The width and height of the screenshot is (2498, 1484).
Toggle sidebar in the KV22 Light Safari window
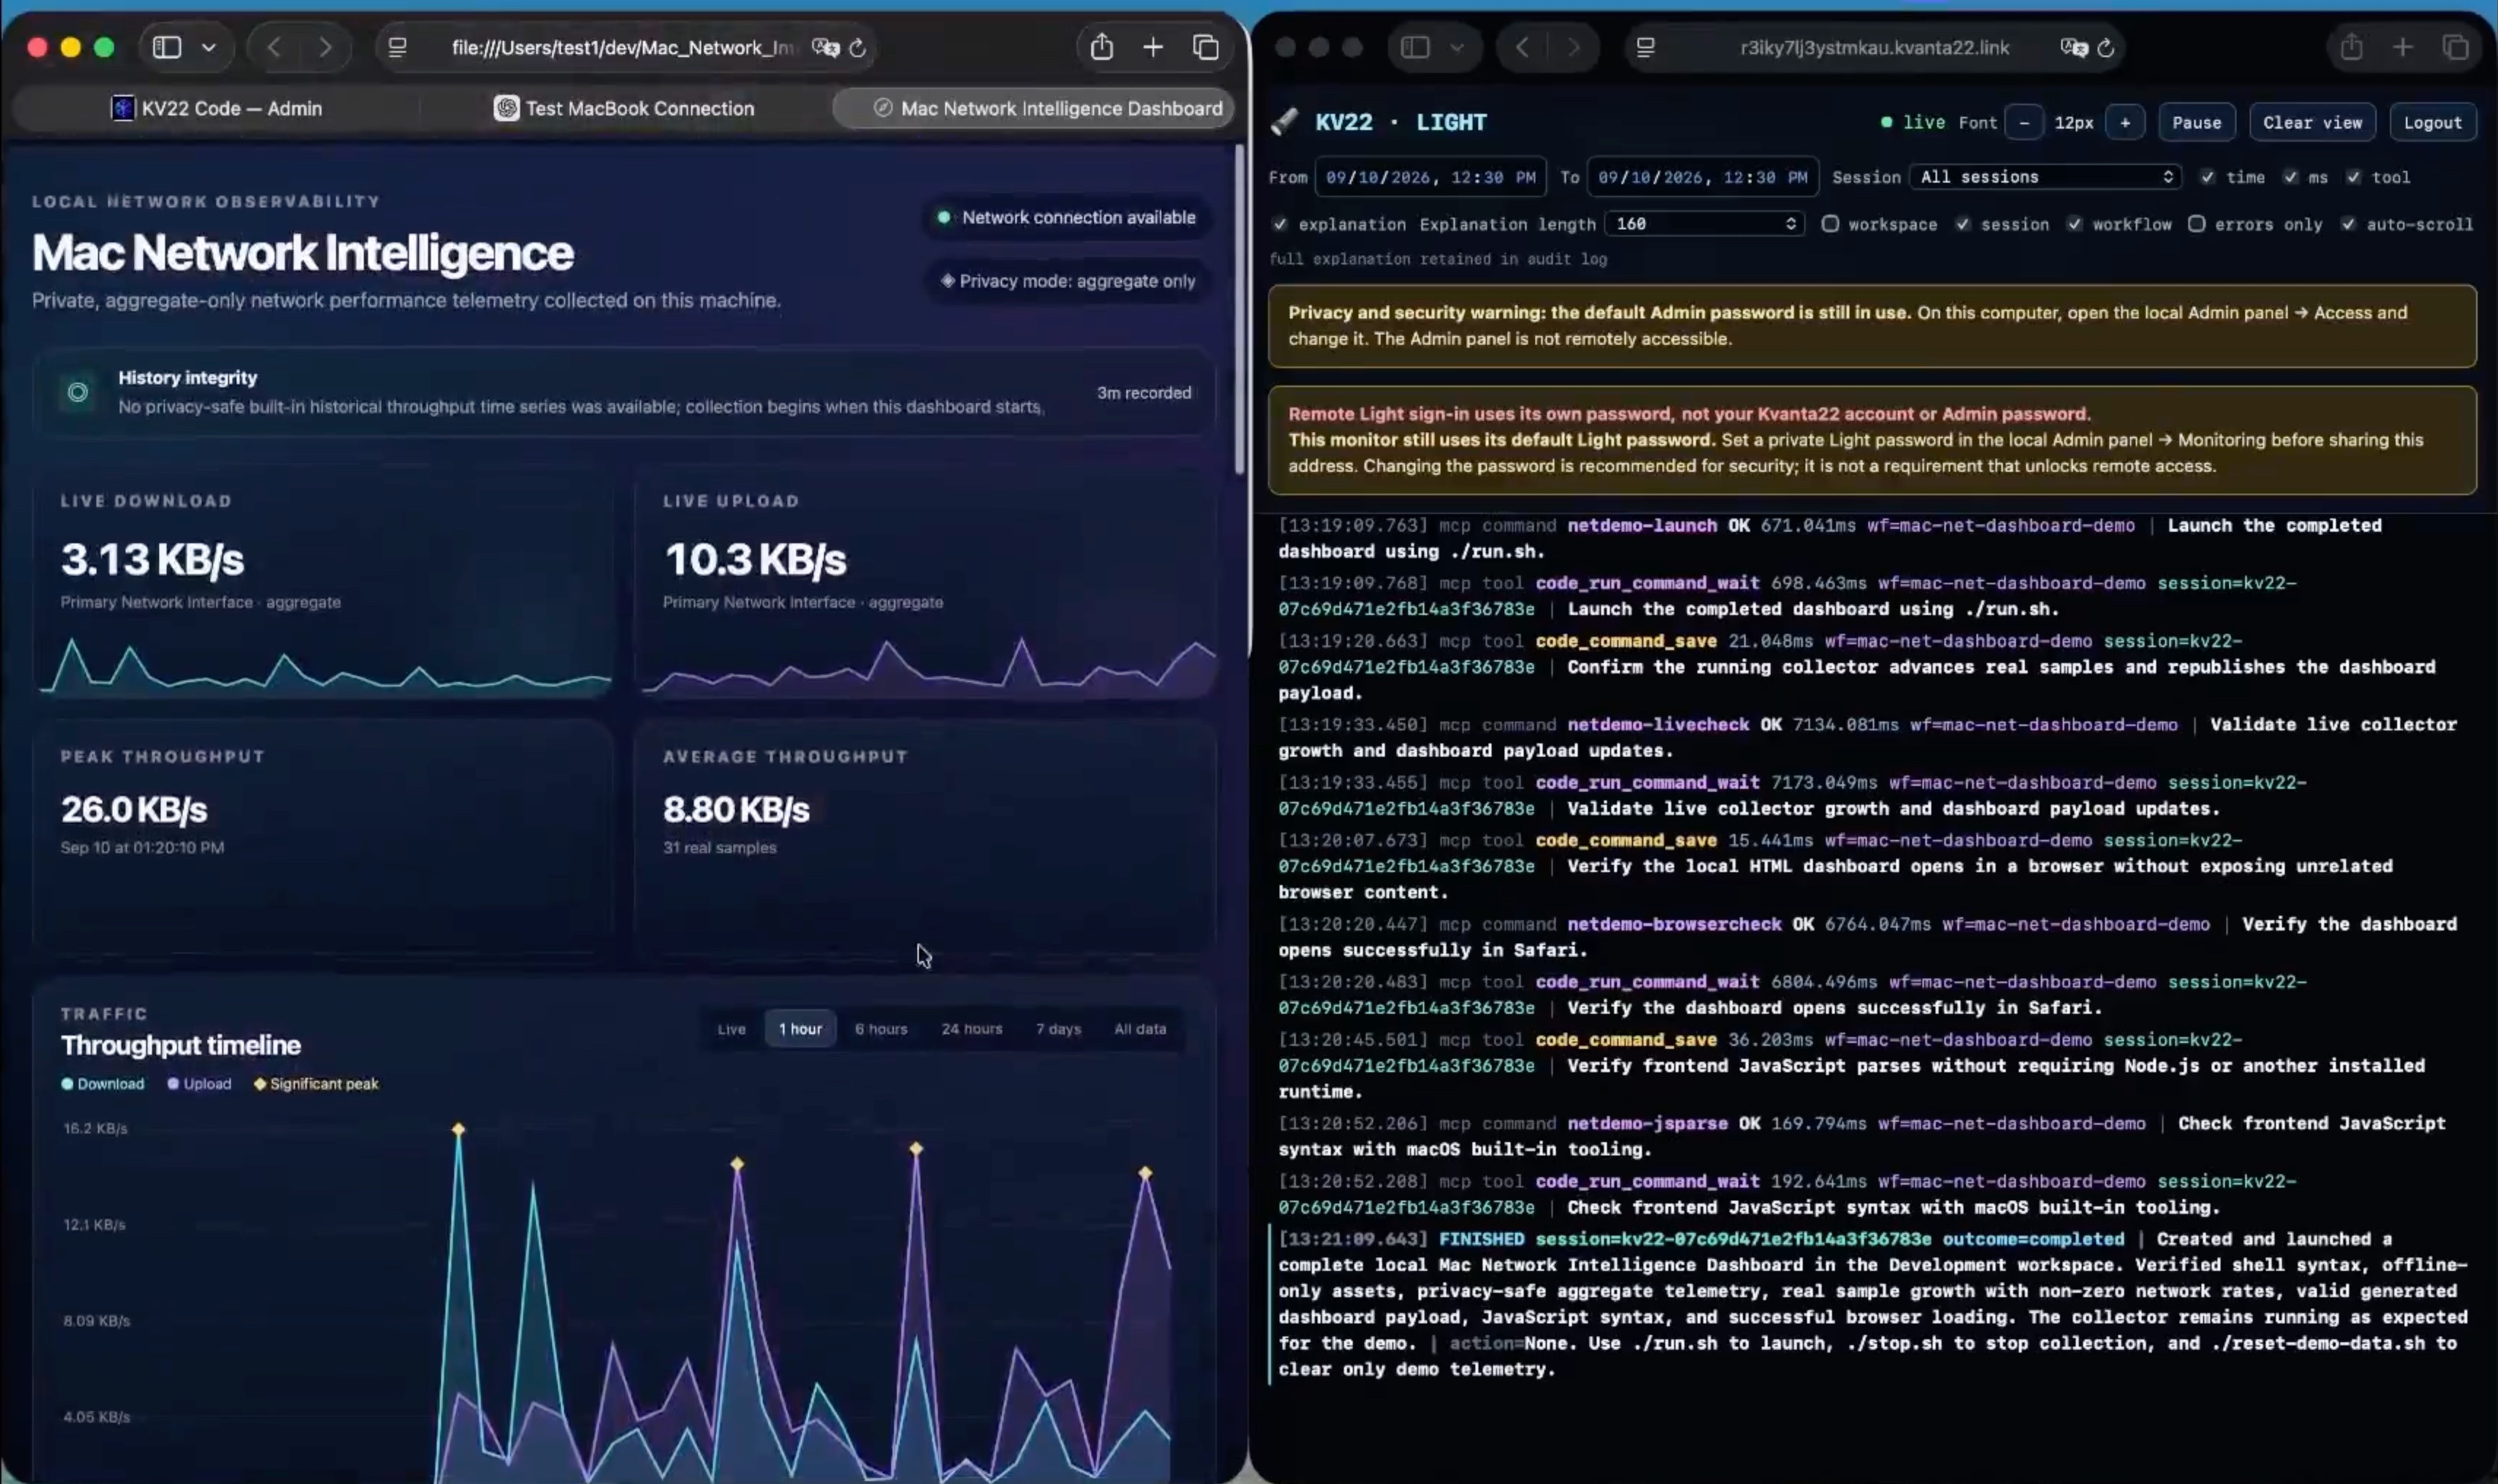tap(1415, 47)
